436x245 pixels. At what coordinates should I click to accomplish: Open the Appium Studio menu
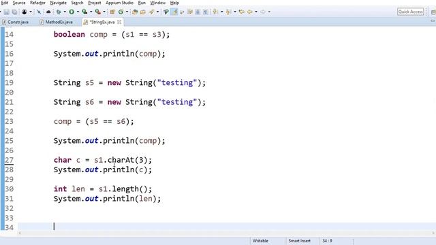[x=119, y=3]
